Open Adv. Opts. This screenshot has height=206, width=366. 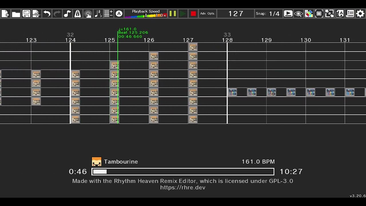[x=208, y=14]
